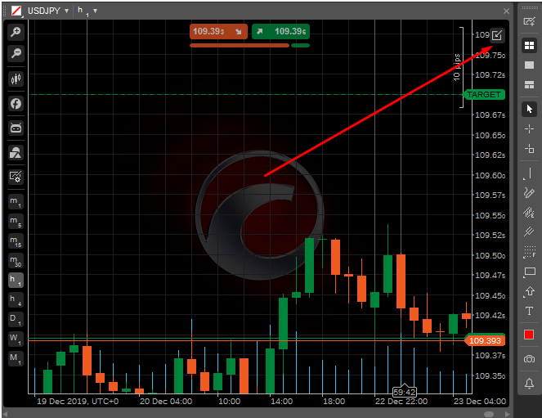This screenshot has height=418, width=542.
Task: Select free-chart split layout mode
Action: [x=529, y=85]
